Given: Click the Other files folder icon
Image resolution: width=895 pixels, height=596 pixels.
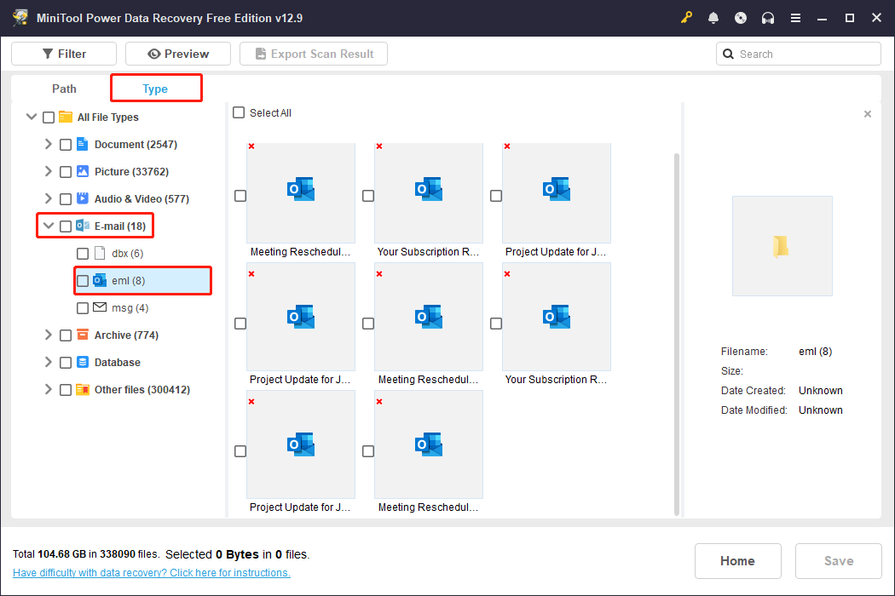Looking at the screenshot, I should (x=82, y=390).
